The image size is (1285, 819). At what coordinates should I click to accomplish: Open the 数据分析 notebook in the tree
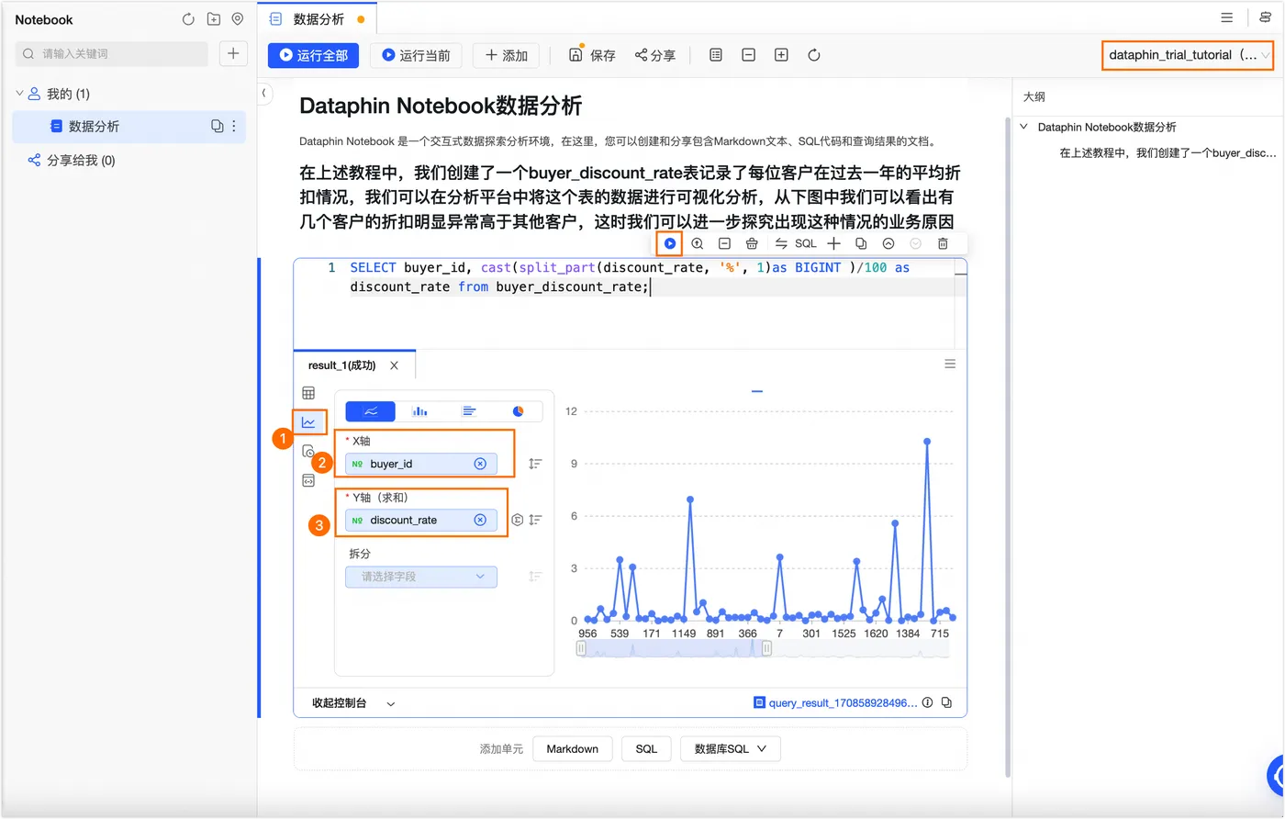click(128, 126)
